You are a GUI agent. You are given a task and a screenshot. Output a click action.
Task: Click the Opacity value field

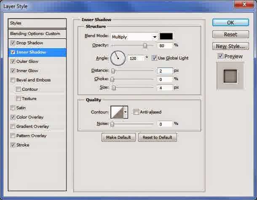(165, 46)
